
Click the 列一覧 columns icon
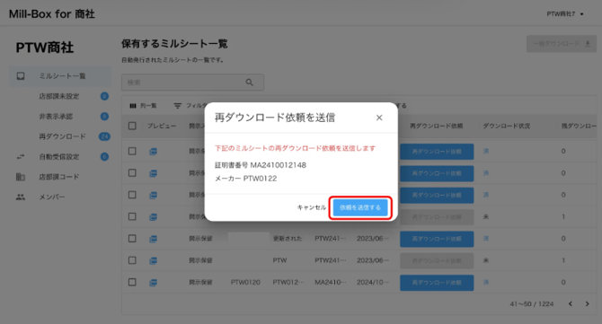pos(133,106)
